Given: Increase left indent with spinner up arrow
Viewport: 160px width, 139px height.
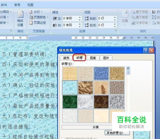Looking at the screenshot, I should click(80, 17).
